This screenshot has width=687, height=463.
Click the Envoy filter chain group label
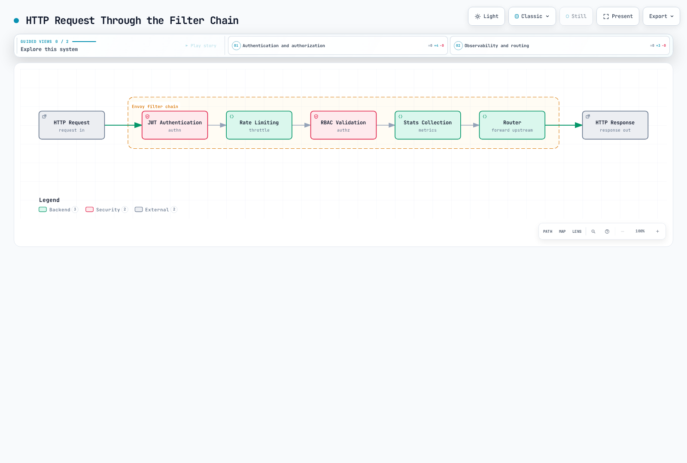pyautogui.click(x=155, y=107)
